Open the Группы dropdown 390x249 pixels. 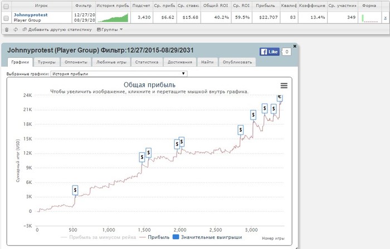pos(110,29)
